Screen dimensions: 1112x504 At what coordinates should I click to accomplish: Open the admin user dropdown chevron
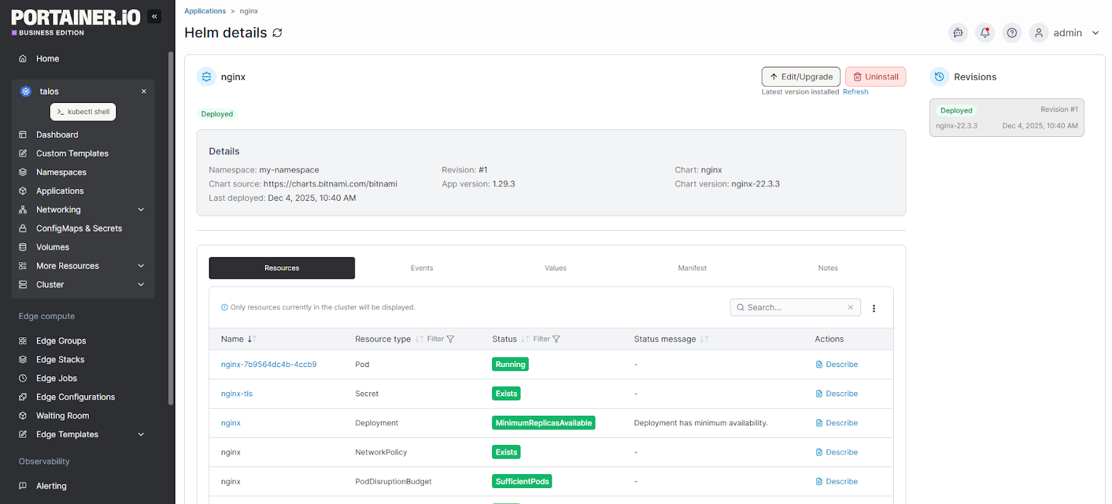1095,33
